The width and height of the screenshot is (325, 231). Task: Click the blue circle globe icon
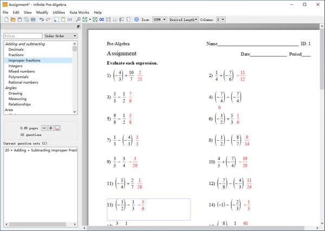point(136,19)
